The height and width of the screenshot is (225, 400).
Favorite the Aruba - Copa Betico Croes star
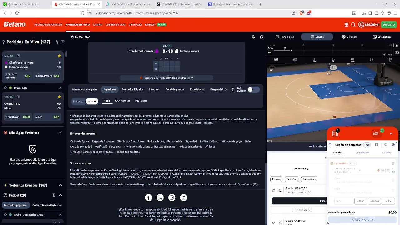pos(5,215)
